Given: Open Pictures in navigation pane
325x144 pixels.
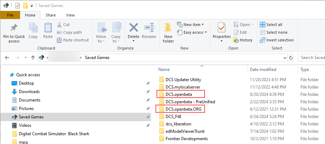Looking at the screenshot, I should pyautogui.click(x=22, y=109).
